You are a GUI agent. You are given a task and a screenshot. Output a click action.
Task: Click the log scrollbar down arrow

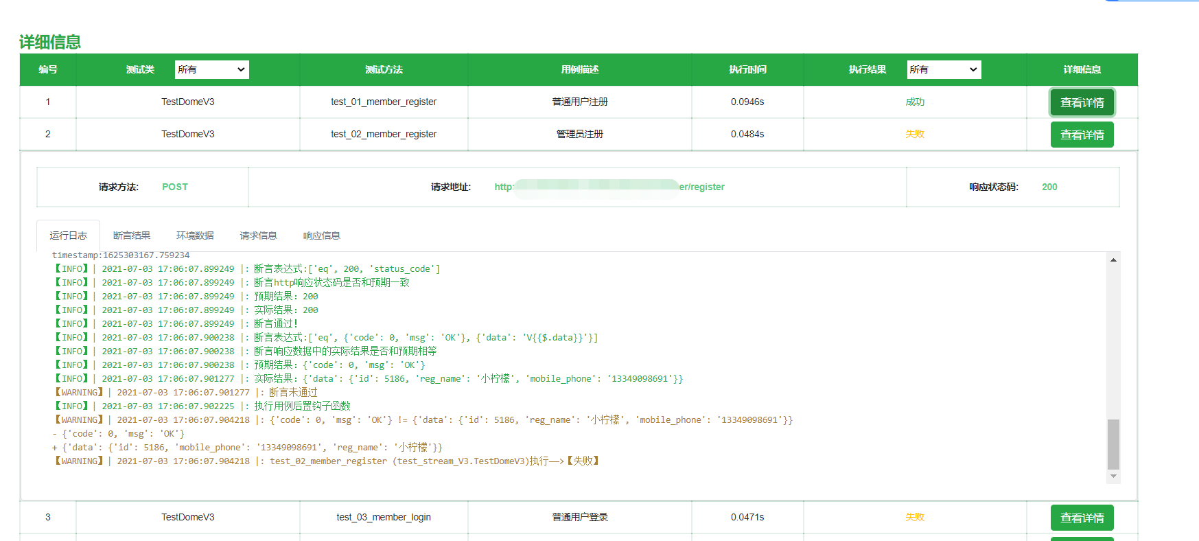pos(1113,476)
